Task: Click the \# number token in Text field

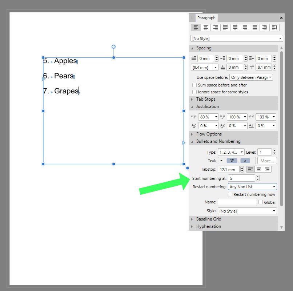Action: click(x=232, y=161)
